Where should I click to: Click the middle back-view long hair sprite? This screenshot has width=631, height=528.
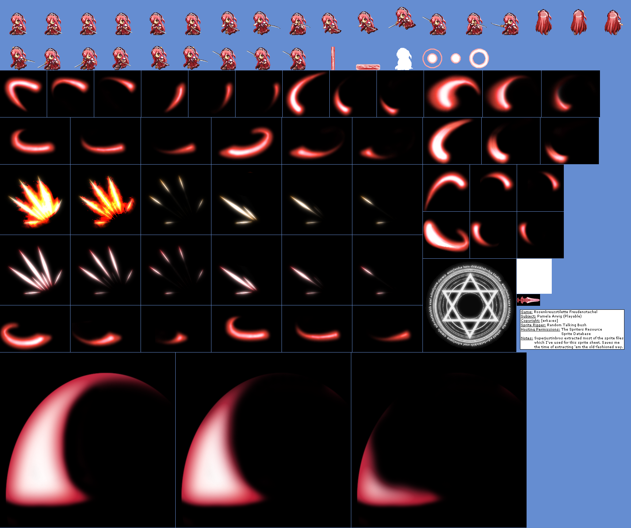[579, 23]
